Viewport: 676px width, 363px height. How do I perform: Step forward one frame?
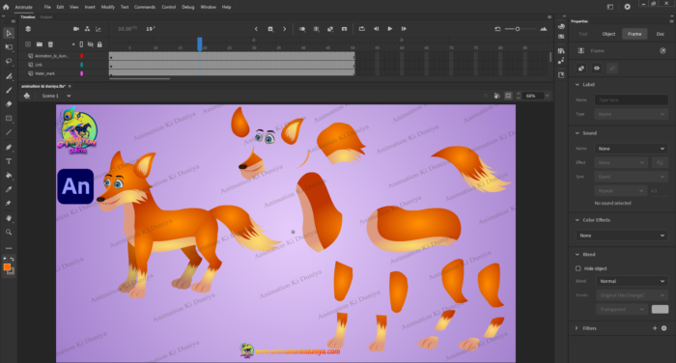coord(404,29)
